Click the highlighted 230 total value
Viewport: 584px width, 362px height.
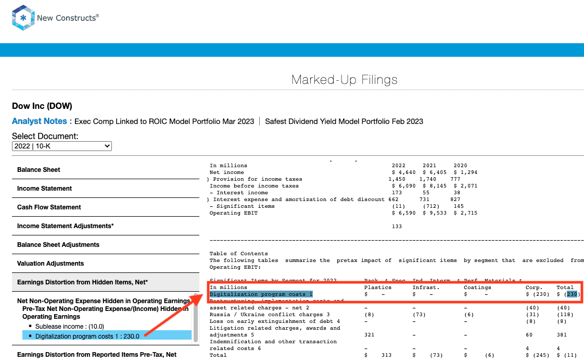click(572, 294)
